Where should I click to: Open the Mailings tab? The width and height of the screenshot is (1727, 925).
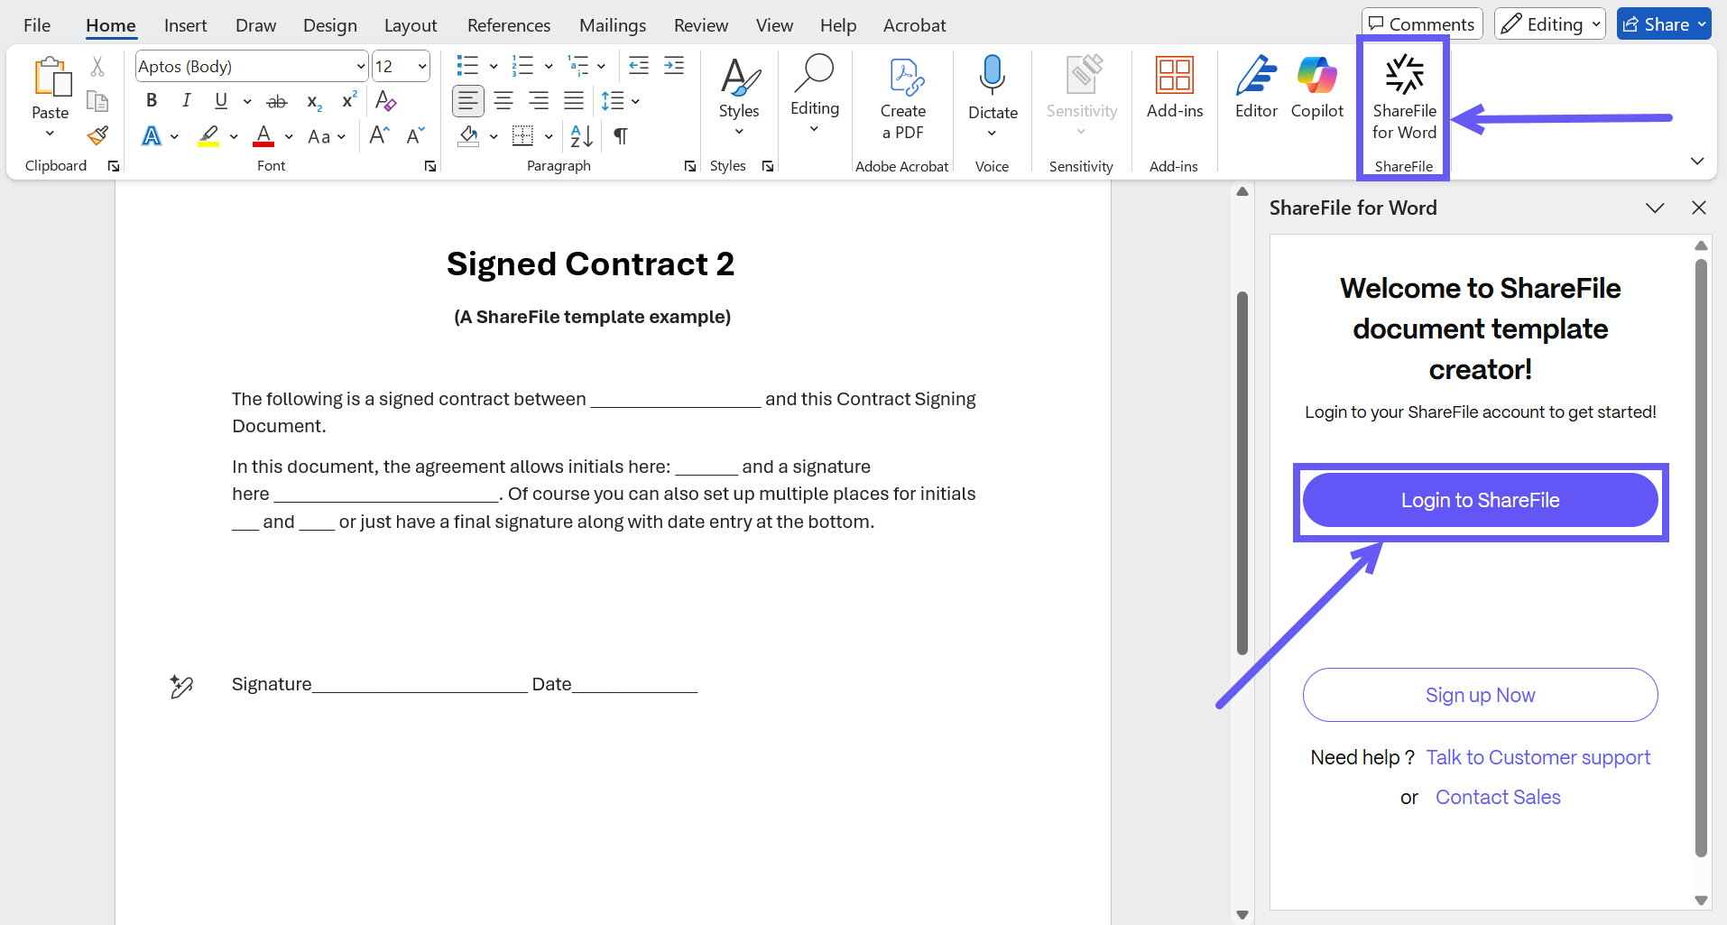coord(612,25)
